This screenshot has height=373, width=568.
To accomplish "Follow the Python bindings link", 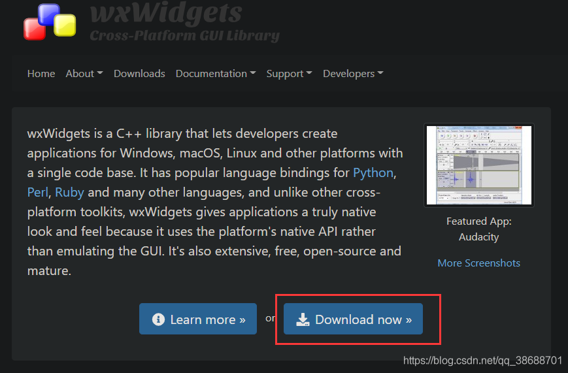I will point(373,172).
